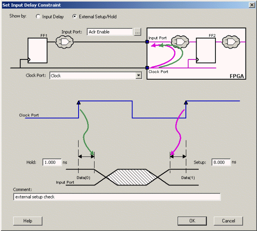The image size is (257, 231).
Task: Click the Clock Port combo box field
Action: (x=96, y=75)
